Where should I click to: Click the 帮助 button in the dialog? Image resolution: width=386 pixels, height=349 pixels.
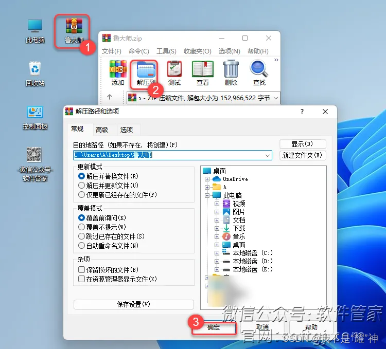[x=311, y=327]
